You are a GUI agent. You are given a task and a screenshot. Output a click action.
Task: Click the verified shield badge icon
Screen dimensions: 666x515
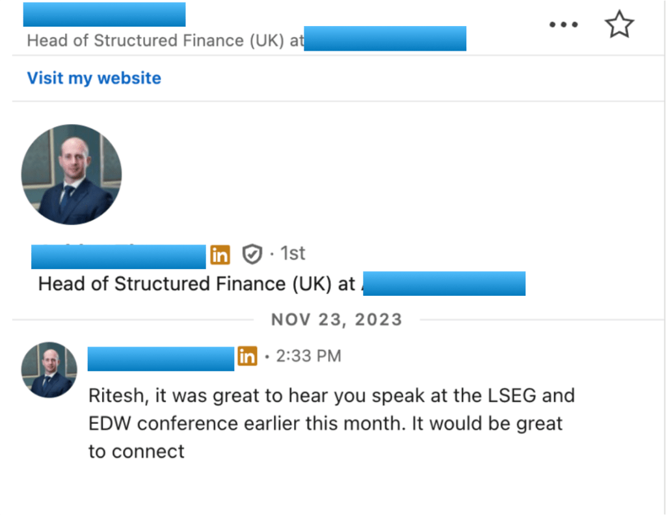pos(252,254)
